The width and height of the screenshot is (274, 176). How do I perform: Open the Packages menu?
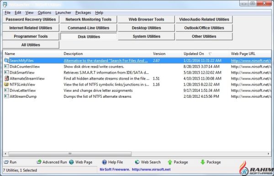click(83, 13)
